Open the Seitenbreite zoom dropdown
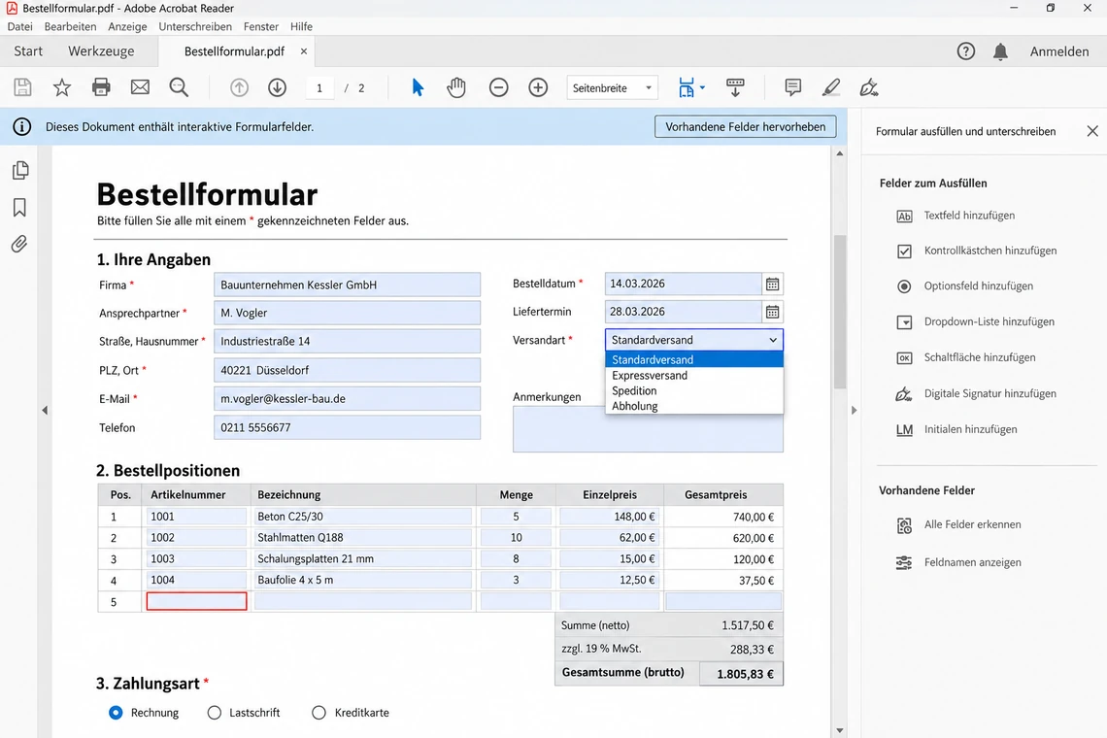This screenshot has width=1107, height=738. pyautogui.click(x=612, y=88)
